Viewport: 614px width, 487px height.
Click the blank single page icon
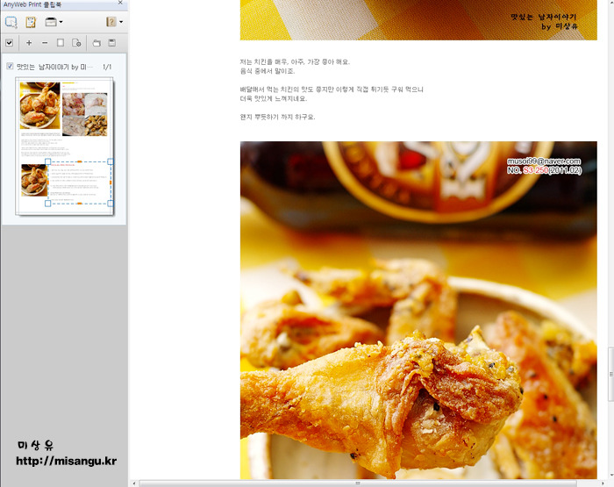pyautogui.click(x=61, y=42)
